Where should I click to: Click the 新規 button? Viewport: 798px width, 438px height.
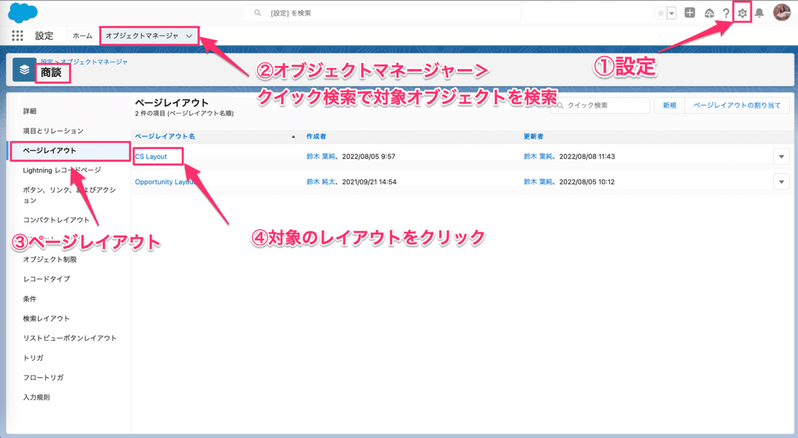[x=669, y=105]
